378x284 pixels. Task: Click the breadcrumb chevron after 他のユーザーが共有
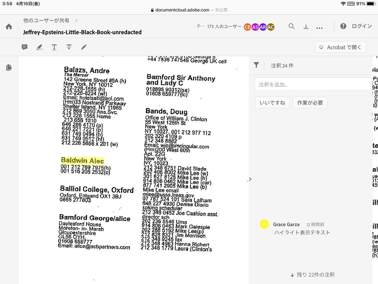pos(76,20)
